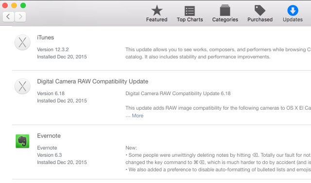The width and height of the screenshot is (311, 183).
Task: Select the Featured tab label
Action: pos(156,19)
